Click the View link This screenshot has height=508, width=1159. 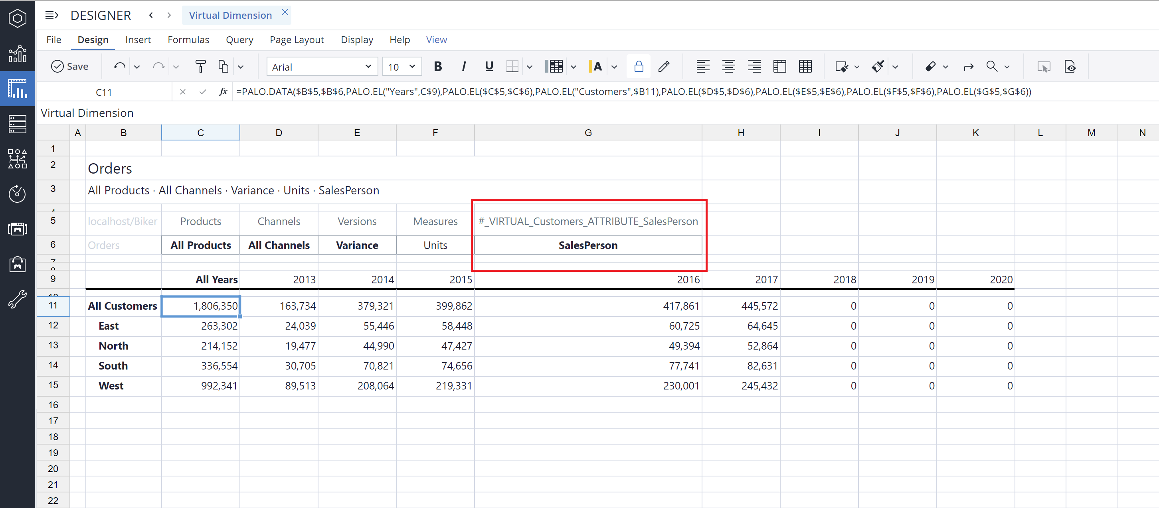click(436, 40)
